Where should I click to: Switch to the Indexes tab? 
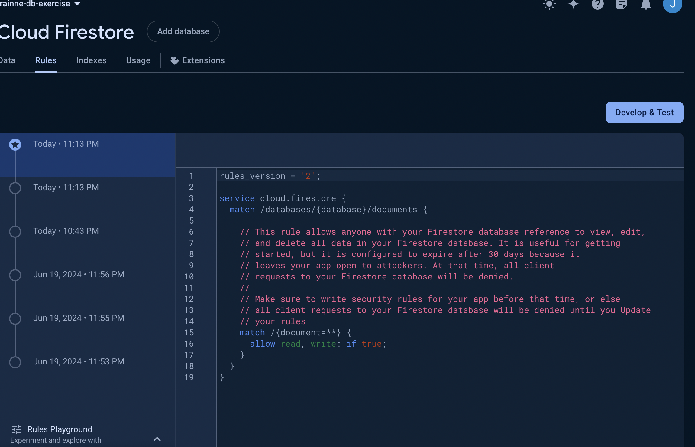[x=91, y=60]
